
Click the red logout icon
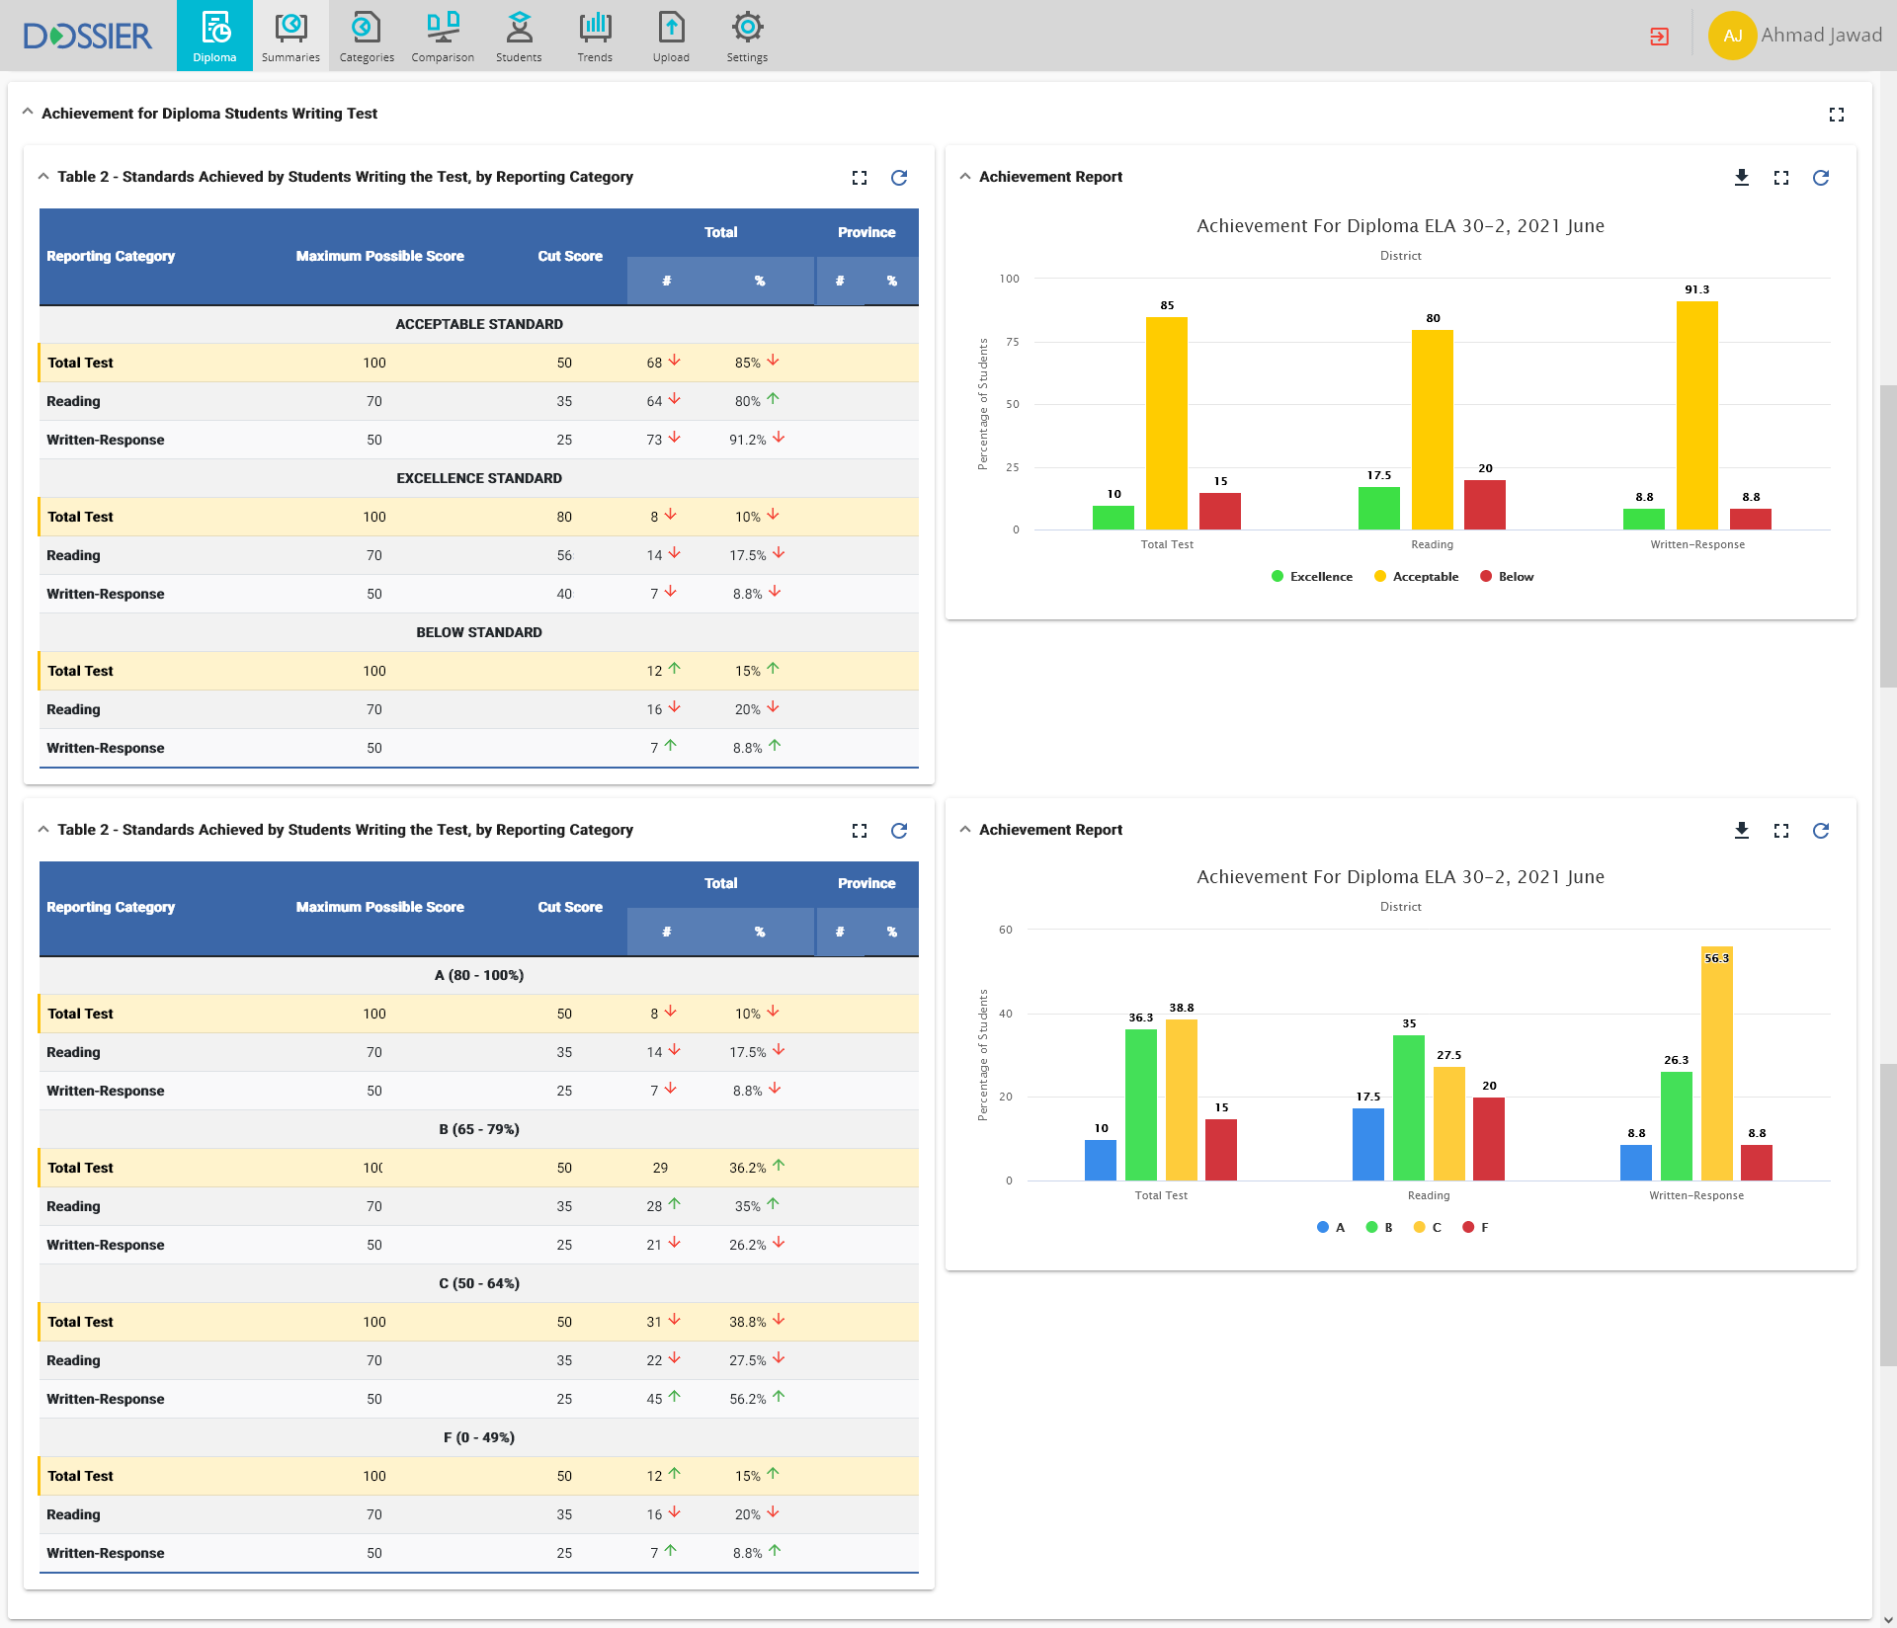1660,37
